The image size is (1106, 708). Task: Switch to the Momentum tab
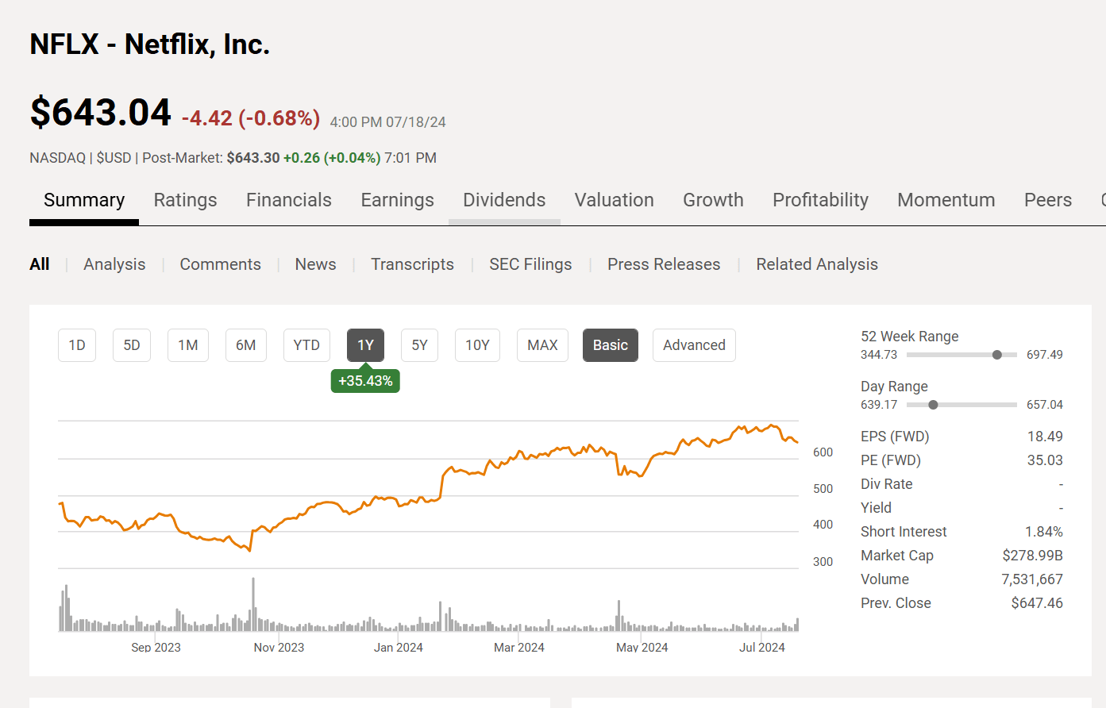click(946, 200)
